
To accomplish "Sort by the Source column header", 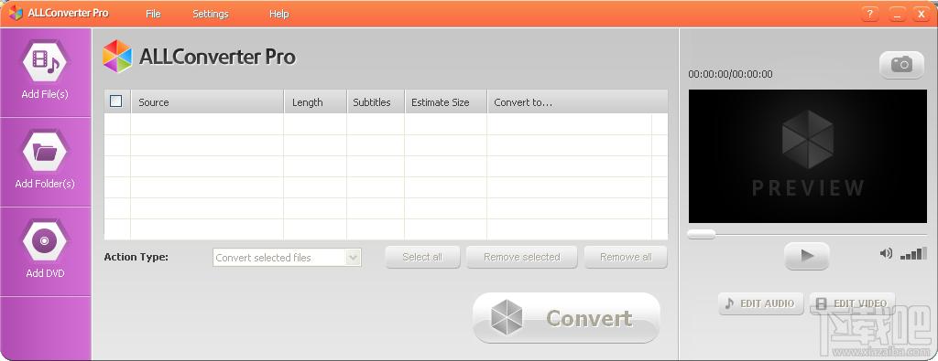I will point(207,102).
